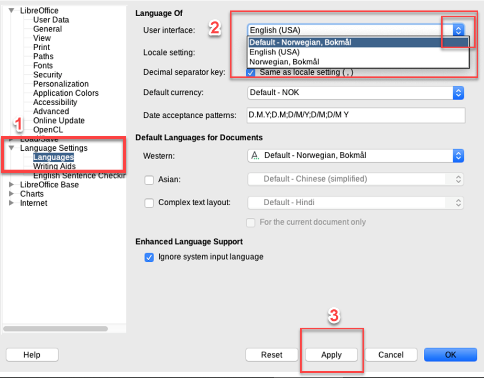
Task: Select Norwegian, Bokmål list option
Action: point(284,62)
